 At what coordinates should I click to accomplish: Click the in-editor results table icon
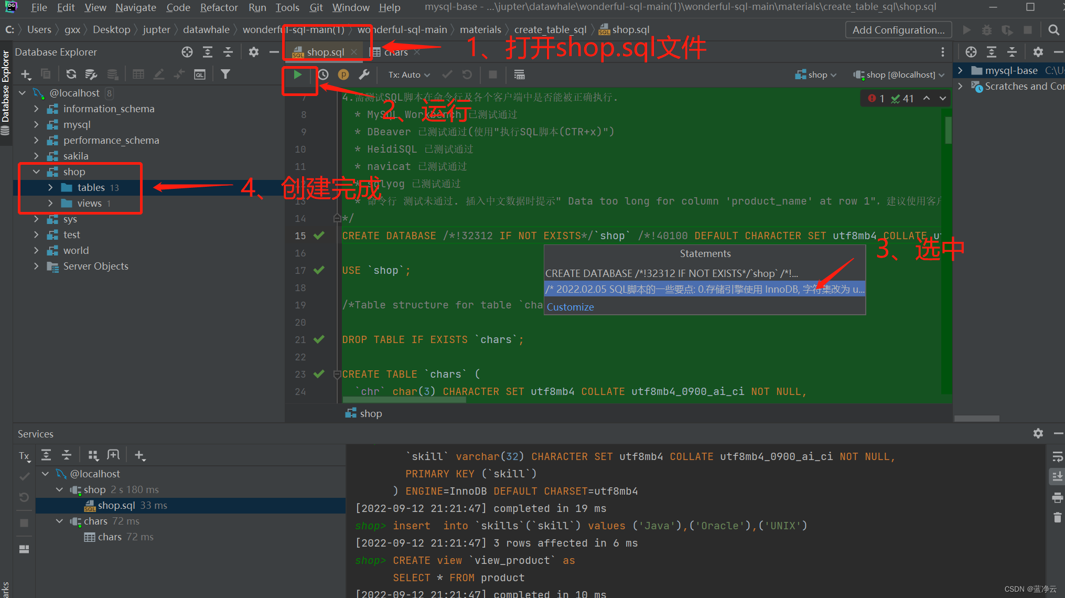[519, 75]
